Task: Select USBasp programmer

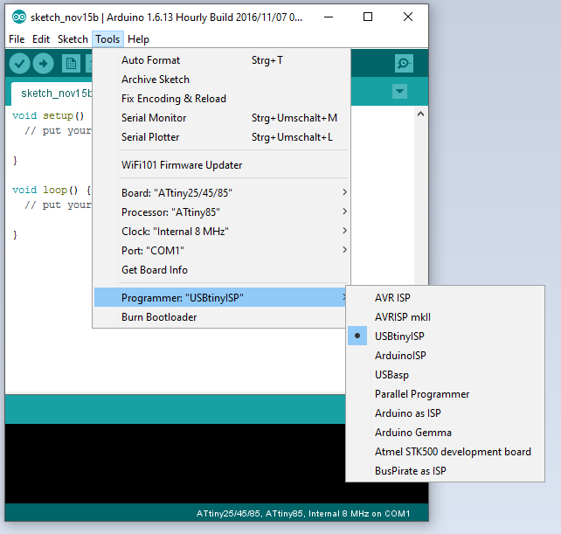Action: (445, 375)
